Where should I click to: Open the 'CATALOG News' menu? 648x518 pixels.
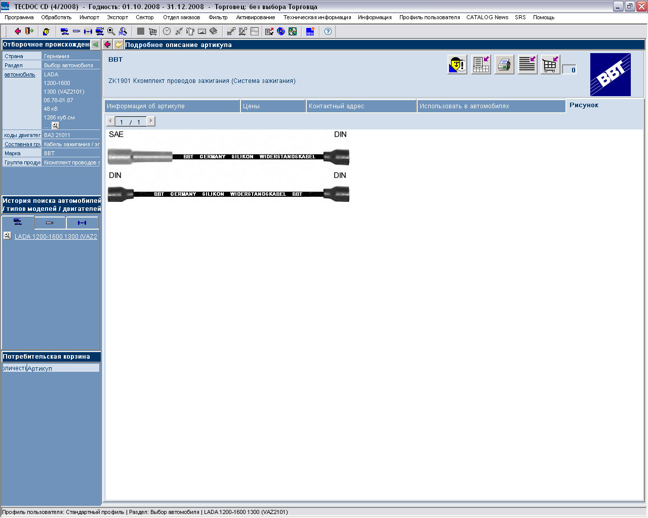[487, 17]
